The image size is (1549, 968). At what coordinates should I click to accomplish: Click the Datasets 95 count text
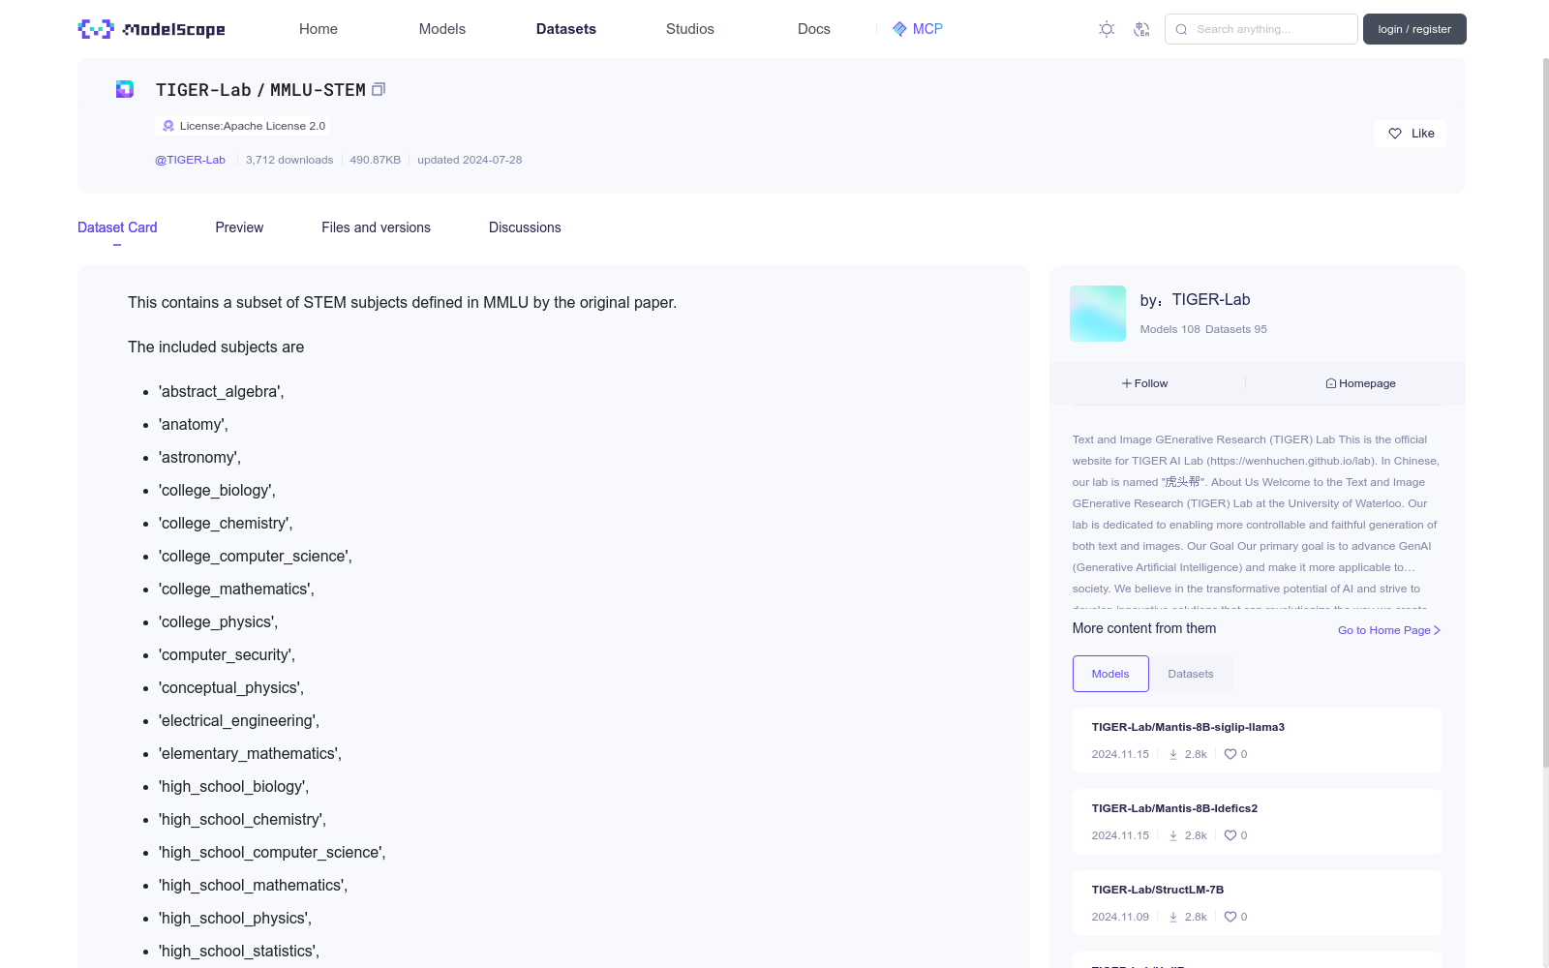pos(1236,329)
